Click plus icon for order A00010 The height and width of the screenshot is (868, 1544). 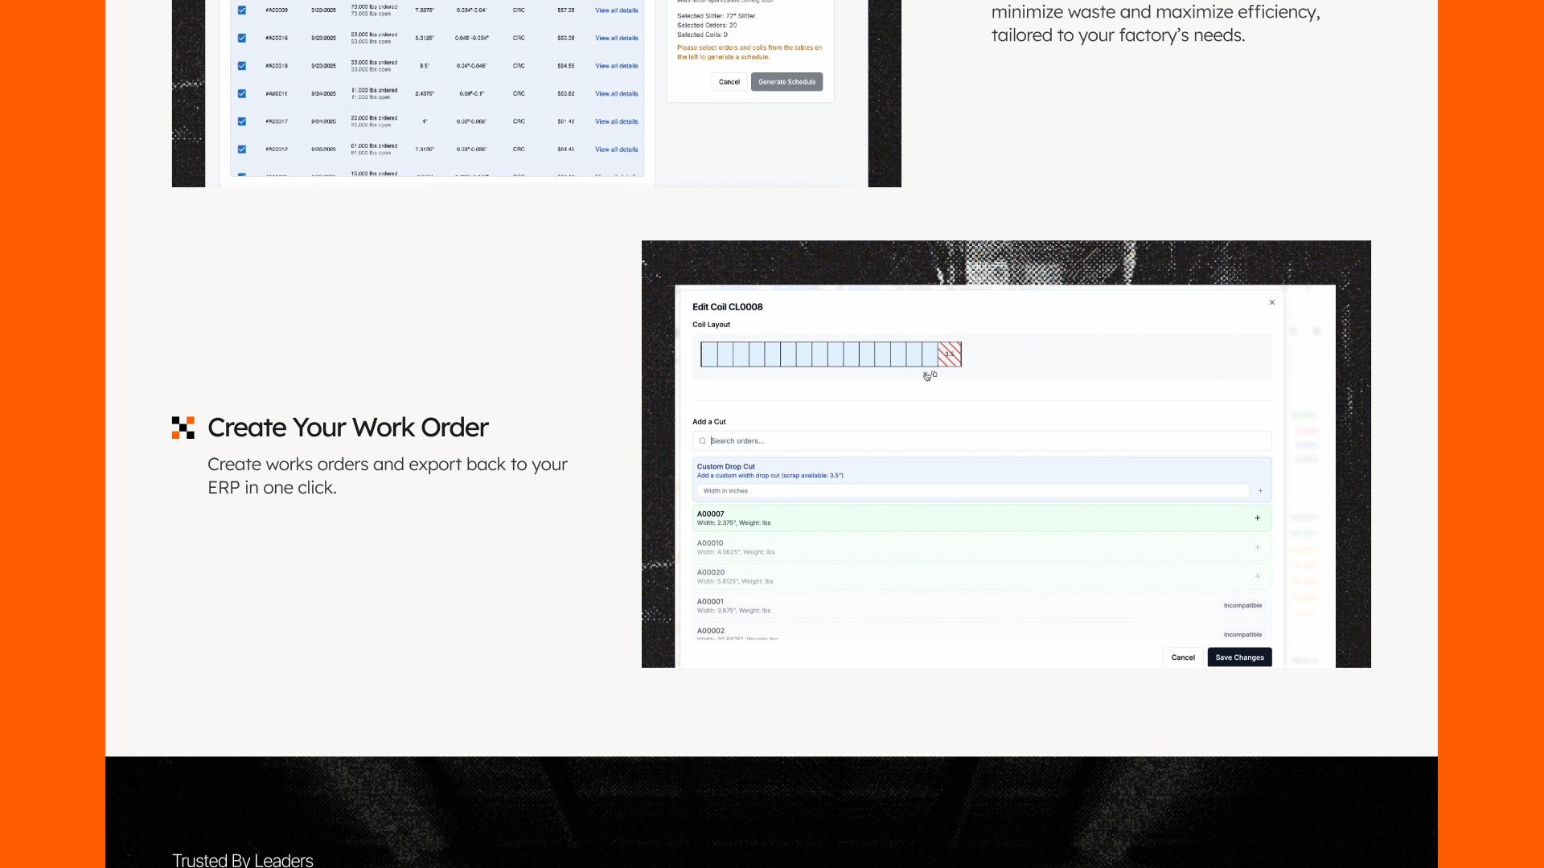click(1257, 547)
